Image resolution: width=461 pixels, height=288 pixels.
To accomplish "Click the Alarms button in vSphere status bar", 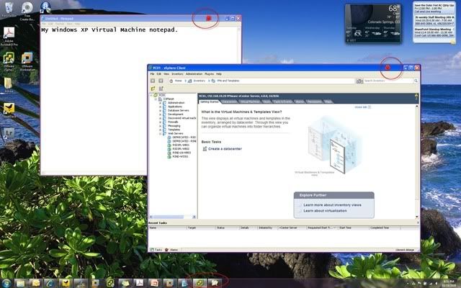I will (171, 250).
